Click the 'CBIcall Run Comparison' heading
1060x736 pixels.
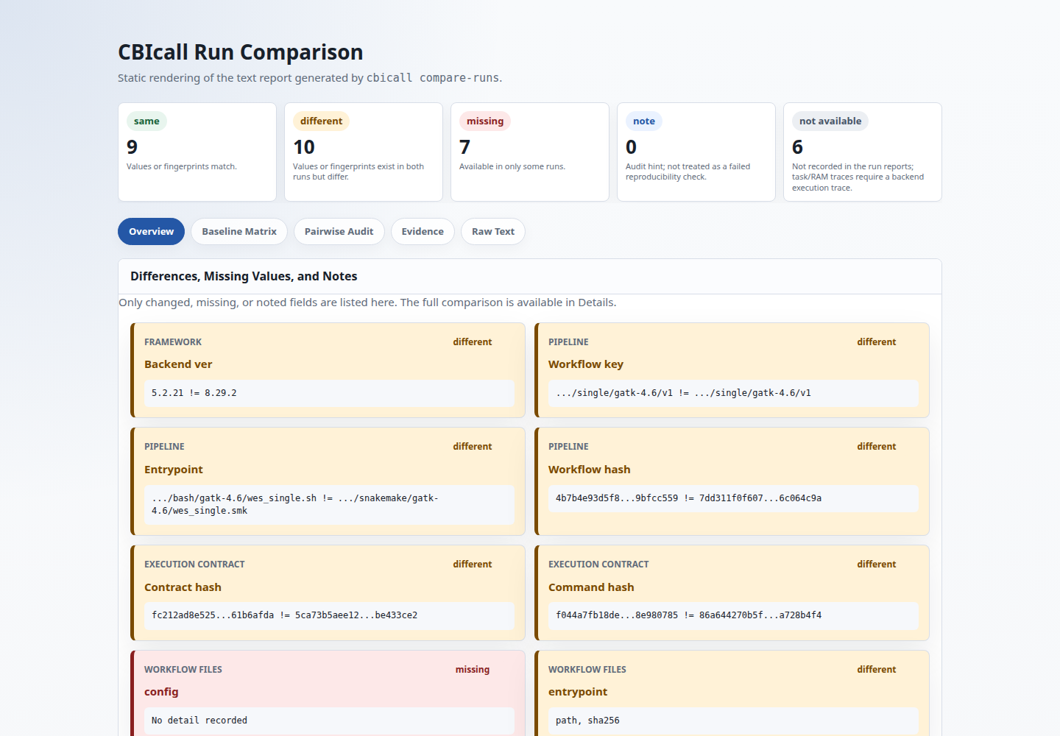point(241,52)
